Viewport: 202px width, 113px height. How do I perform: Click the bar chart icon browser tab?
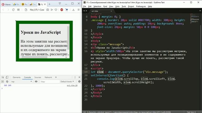click(x=33, y=4)
